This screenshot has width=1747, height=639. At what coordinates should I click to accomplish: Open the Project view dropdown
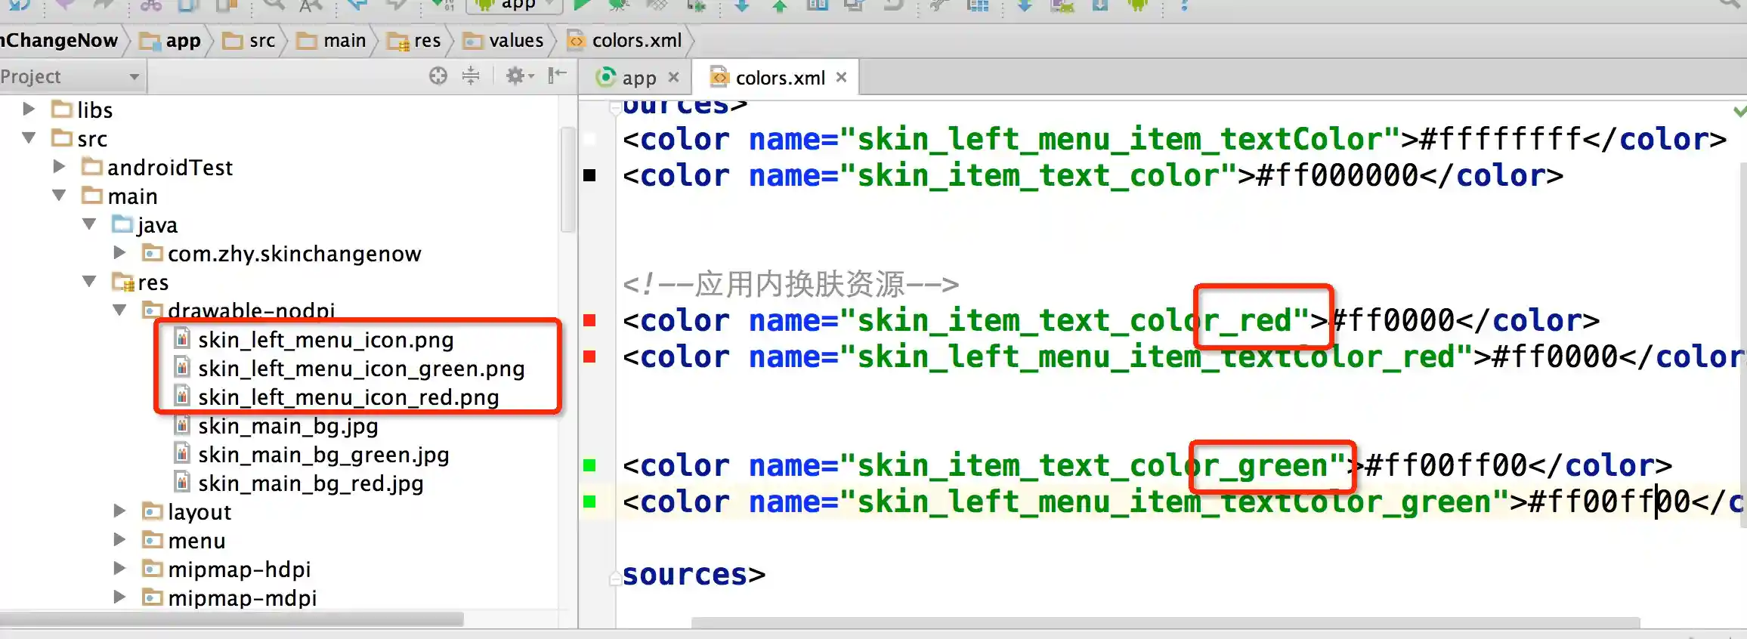(70, 77)
